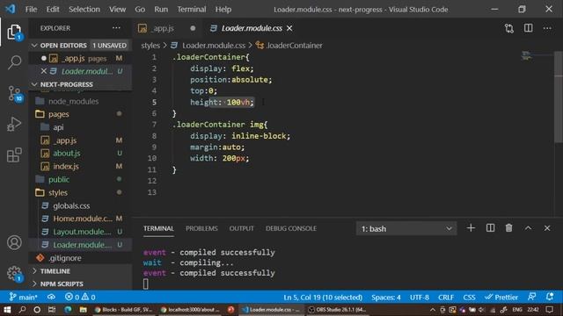Open the Run and Debug view

click(14, 124)
